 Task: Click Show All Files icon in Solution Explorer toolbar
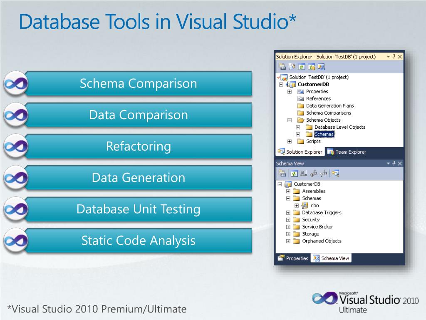tap(292, 67)
